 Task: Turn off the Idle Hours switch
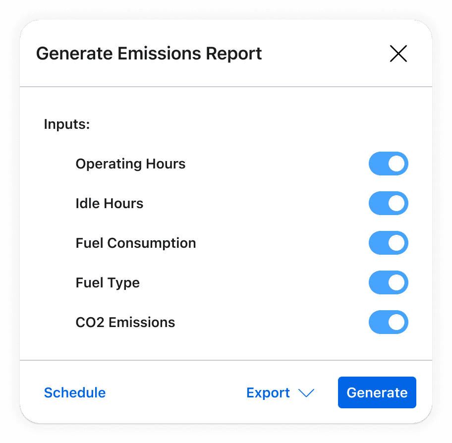point(388,203)
